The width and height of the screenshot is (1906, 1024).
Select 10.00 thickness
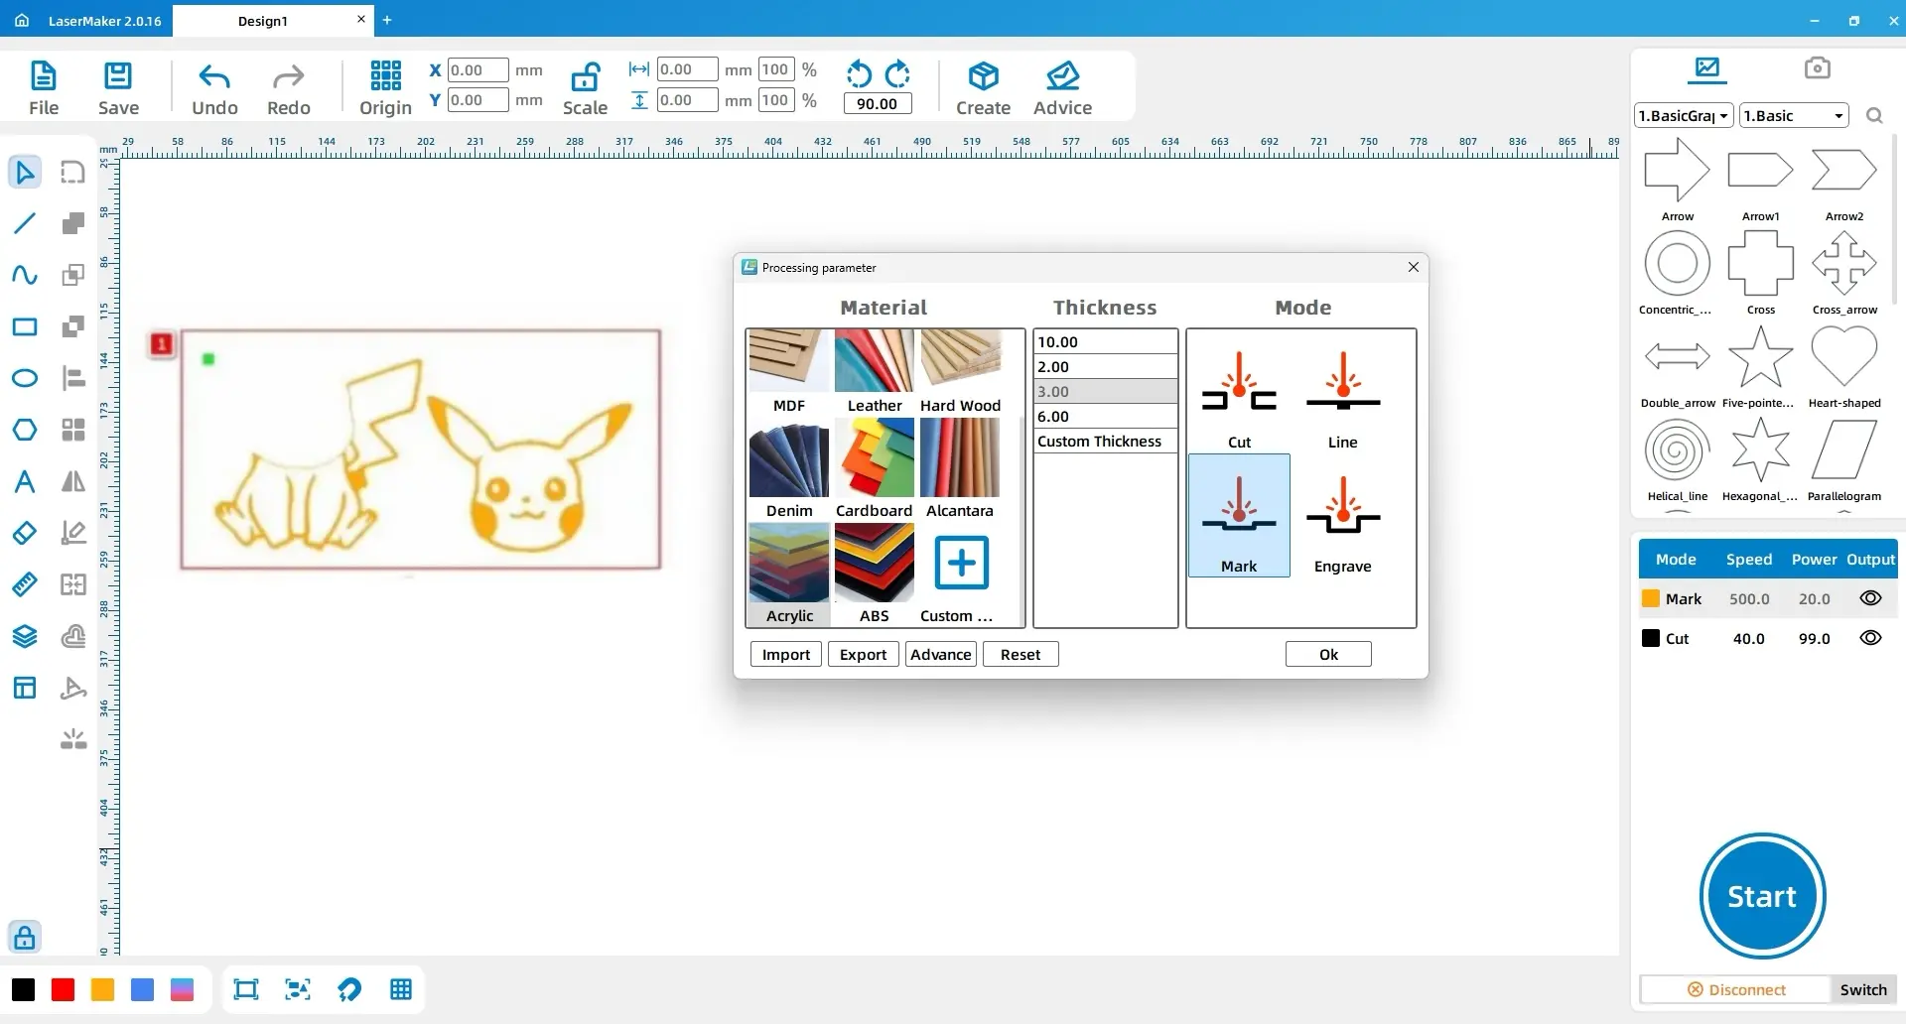coord(1105,341)
